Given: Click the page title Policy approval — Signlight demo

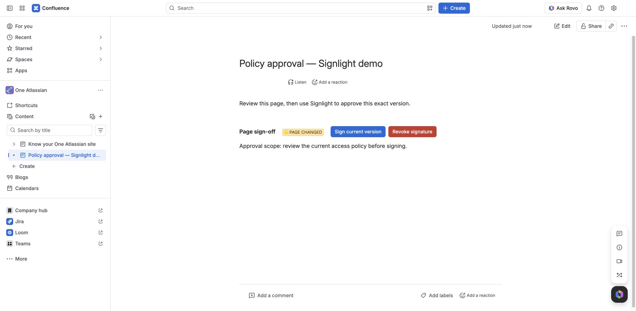Looking at the screenshot, I should pyautogui.click(x=311, y=64).
